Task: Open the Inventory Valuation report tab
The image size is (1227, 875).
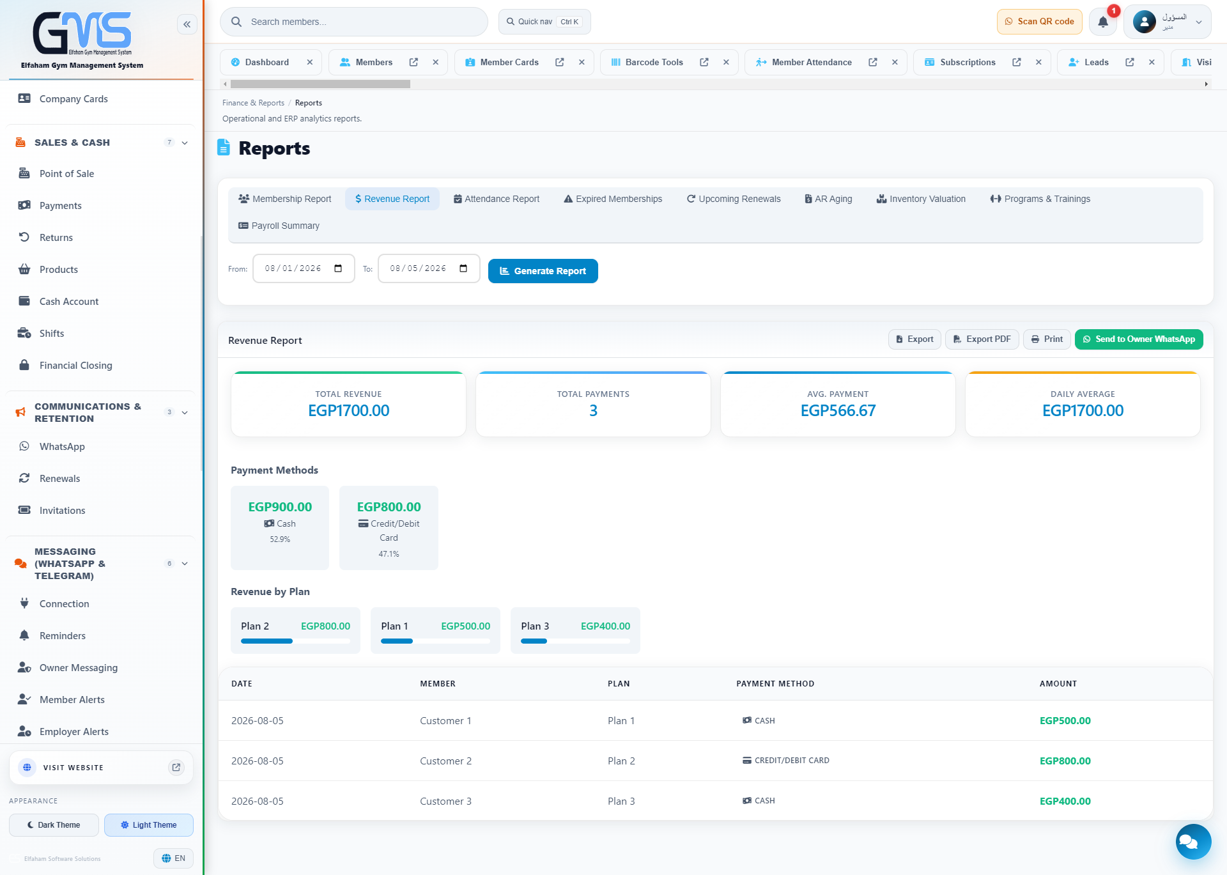Action: tap(921, 199)
